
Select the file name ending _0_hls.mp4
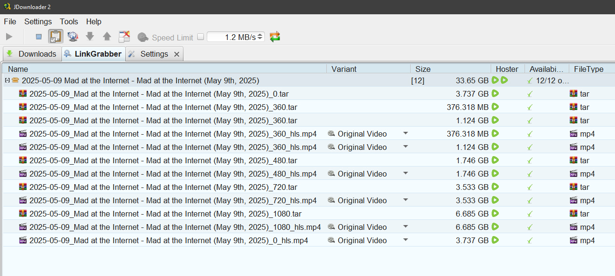click(169, 240)
